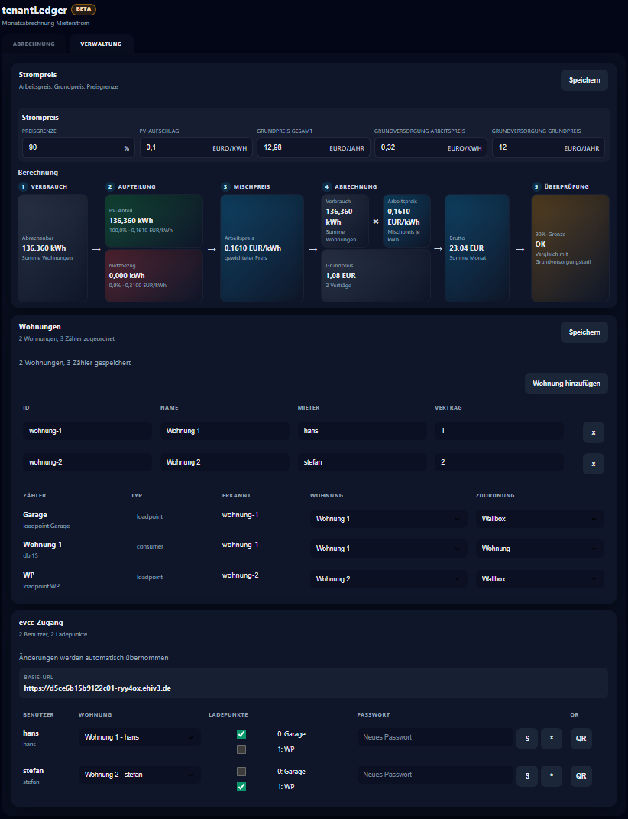The width and height of the screenshot is (628, 819).
Task: Remove wohnung-1 row with x button
Action: [x=594, y=432]
